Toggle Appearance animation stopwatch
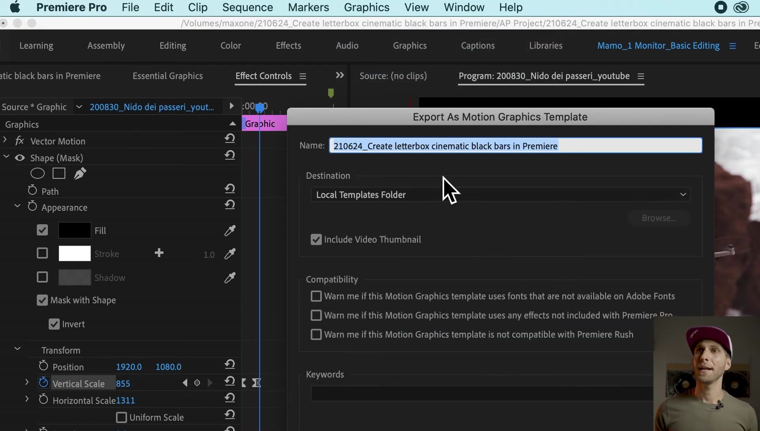 coord(32,206)
